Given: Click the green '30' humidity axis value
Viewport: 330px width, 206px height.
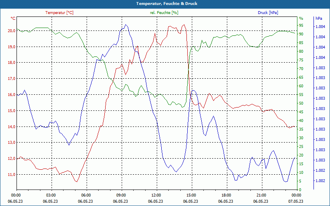Looking at the screenshot, I should (x=301, y=138).
